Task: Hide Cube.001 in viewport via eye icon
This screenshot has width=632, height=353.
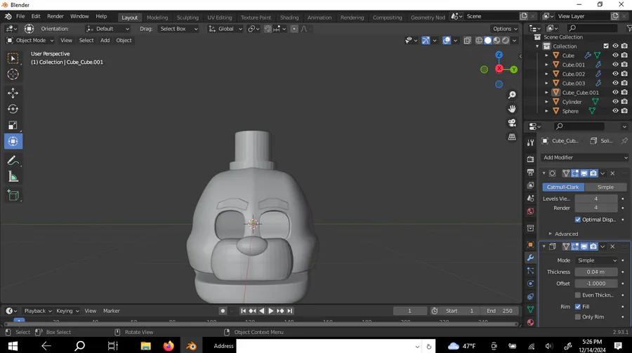Action: [x=615, y=65]
